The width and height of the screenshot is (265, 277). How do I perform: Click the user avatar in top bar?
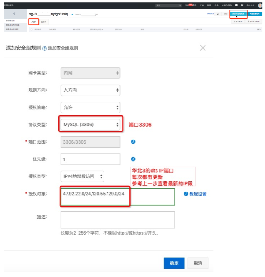coord(260,5)
